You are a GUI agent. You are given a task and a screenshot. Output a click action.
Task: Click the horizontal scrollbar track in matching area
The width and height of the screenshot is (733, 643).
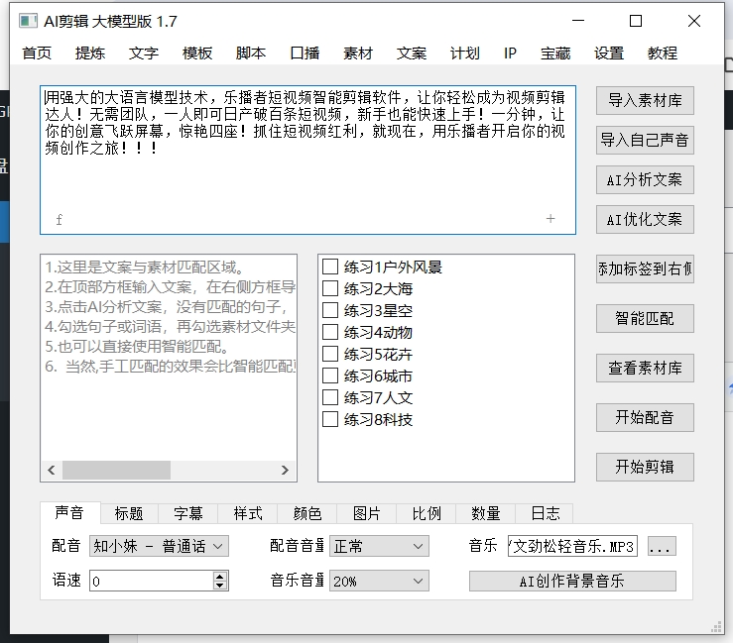tap(169, 471)
